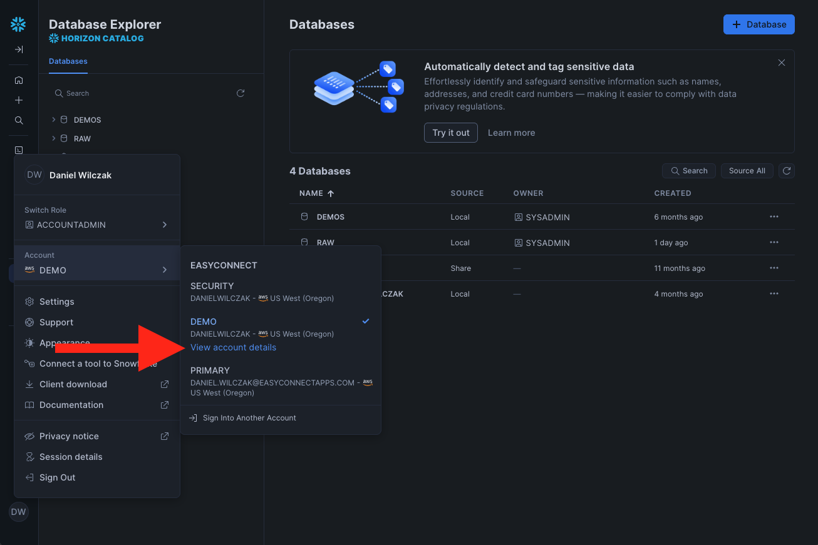Viewport: 818px width, 545px height.
Task: Click the plus create icon in sidebar
Action: coord(19,100)
